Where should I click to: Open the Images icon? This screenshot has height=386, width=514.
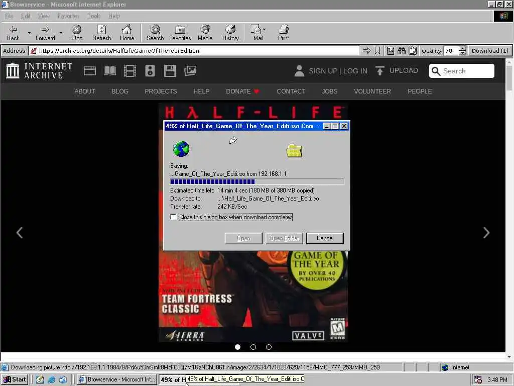click(190, 71)
